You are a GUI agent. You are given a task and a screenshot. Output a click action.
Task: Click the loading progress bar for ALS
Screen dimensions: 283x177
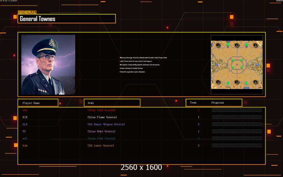tap(237, 124)
